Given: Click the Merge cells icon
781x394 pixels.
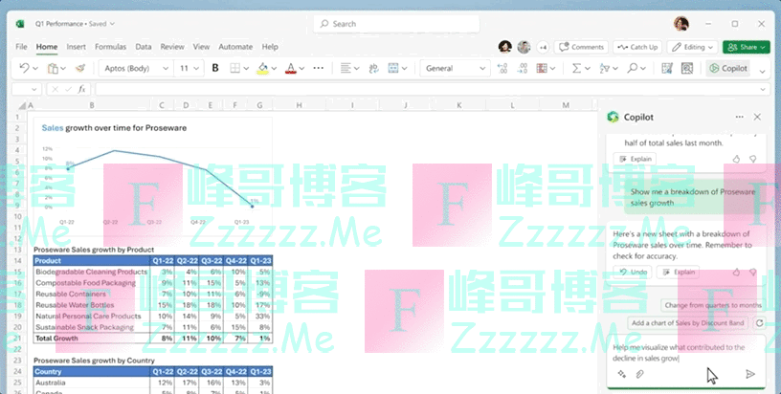Looking at the screenshot, I should [x=393, y=68].
